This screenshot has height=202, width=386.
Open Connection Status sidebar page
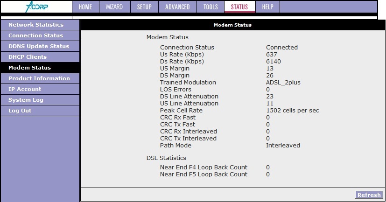click(40, 35)
